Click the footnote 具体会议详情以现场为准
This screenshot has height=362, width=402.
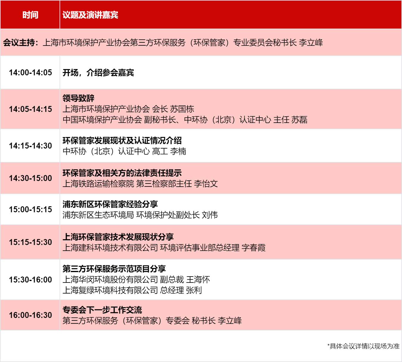pyautogui.click(x=363, y=346)
